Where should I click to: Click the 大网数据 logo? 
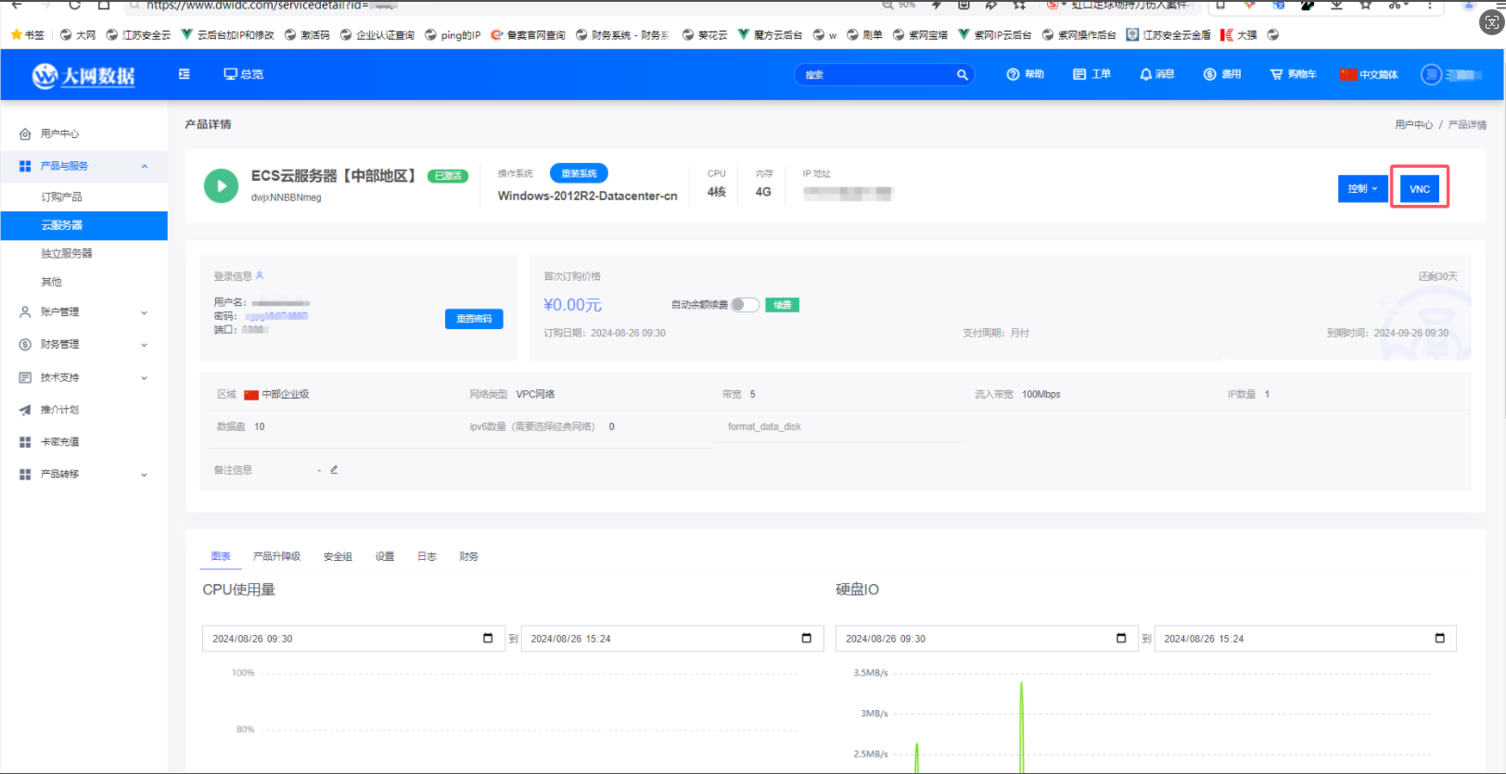(83, 75)
